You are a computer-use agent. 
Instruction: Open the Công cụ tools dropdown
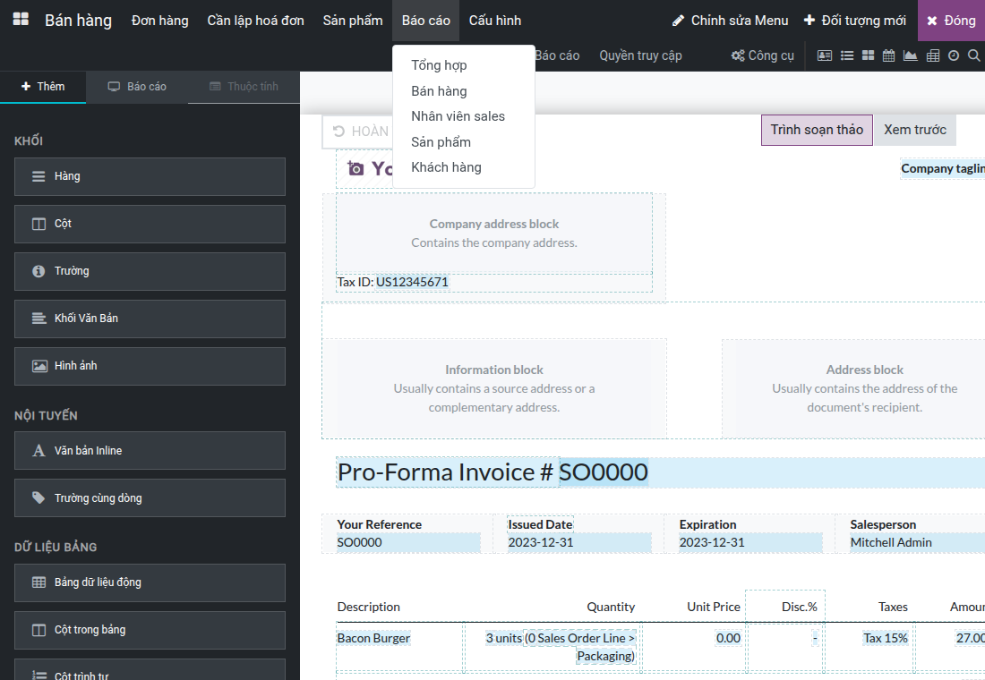click(x=763, y=55)
